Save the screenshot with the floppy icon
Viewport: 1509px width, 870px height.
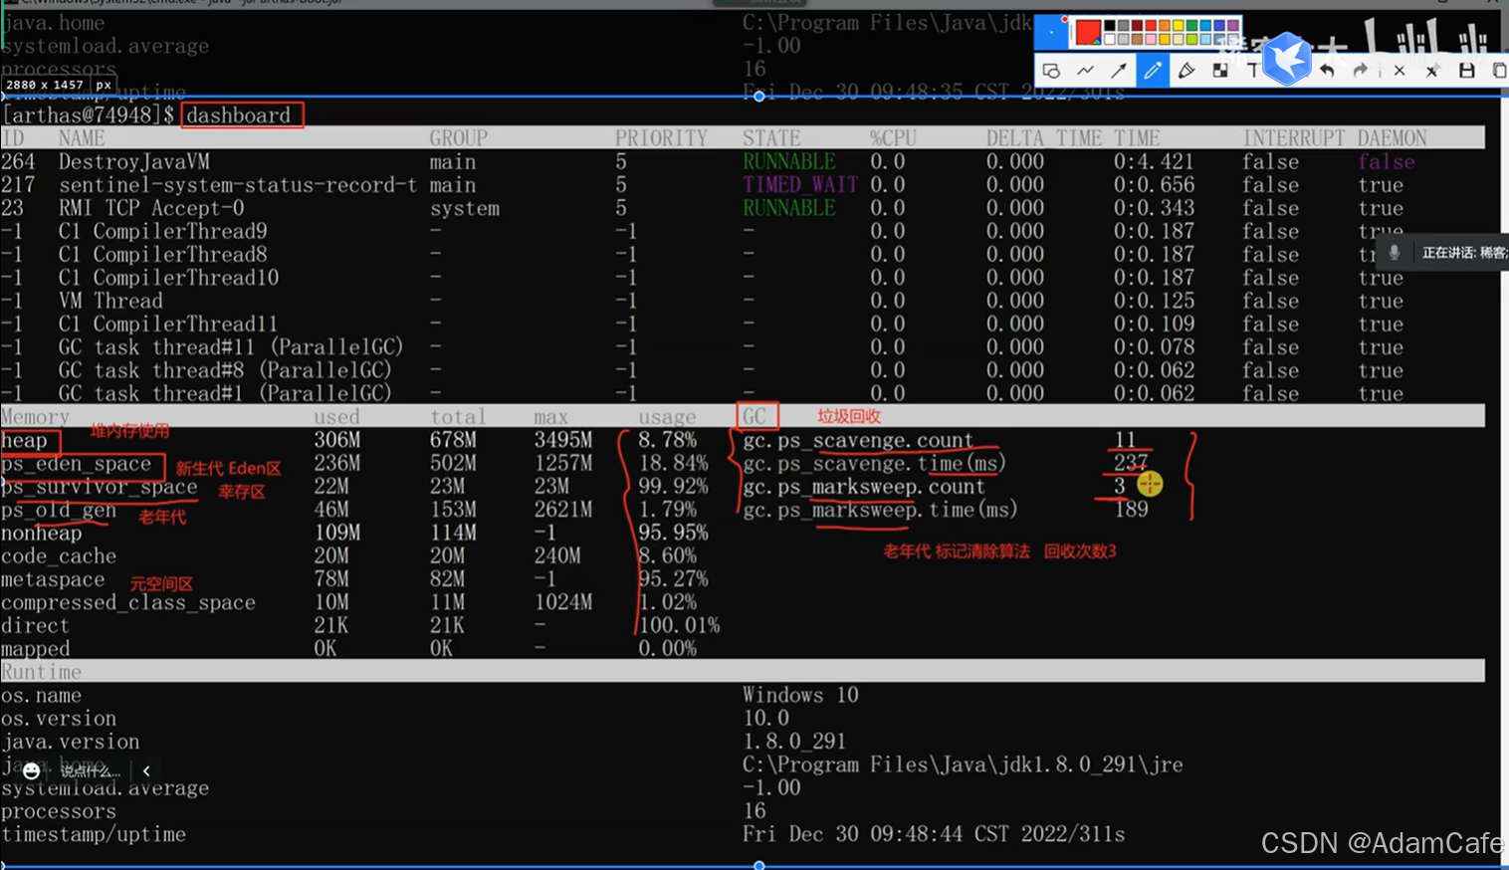pos(1467,71)
